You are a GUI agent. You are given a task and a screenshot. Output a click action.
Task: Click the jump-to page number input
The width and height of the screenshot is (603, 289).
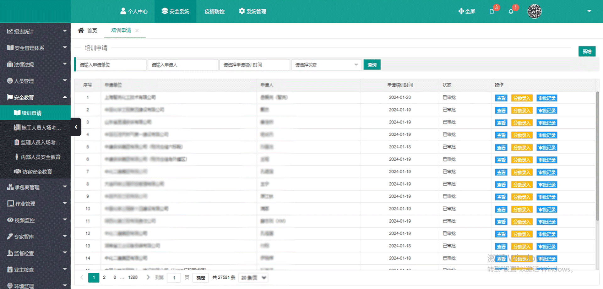tap(174, 278)
